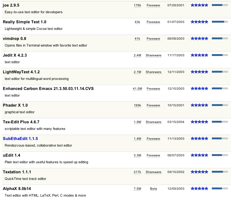Open Enhanced Carbon Emacs listing title

48,89
